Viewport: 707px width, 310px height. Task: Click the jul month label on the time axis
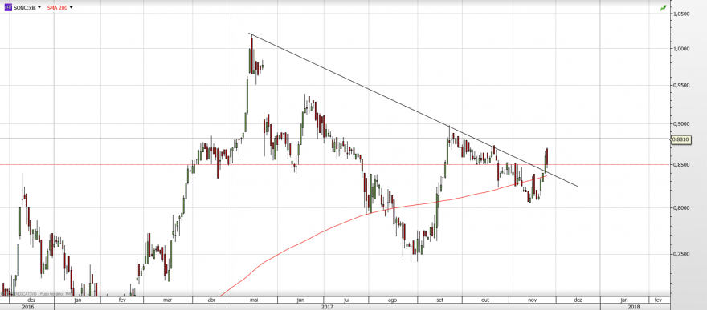click(347, 300)
